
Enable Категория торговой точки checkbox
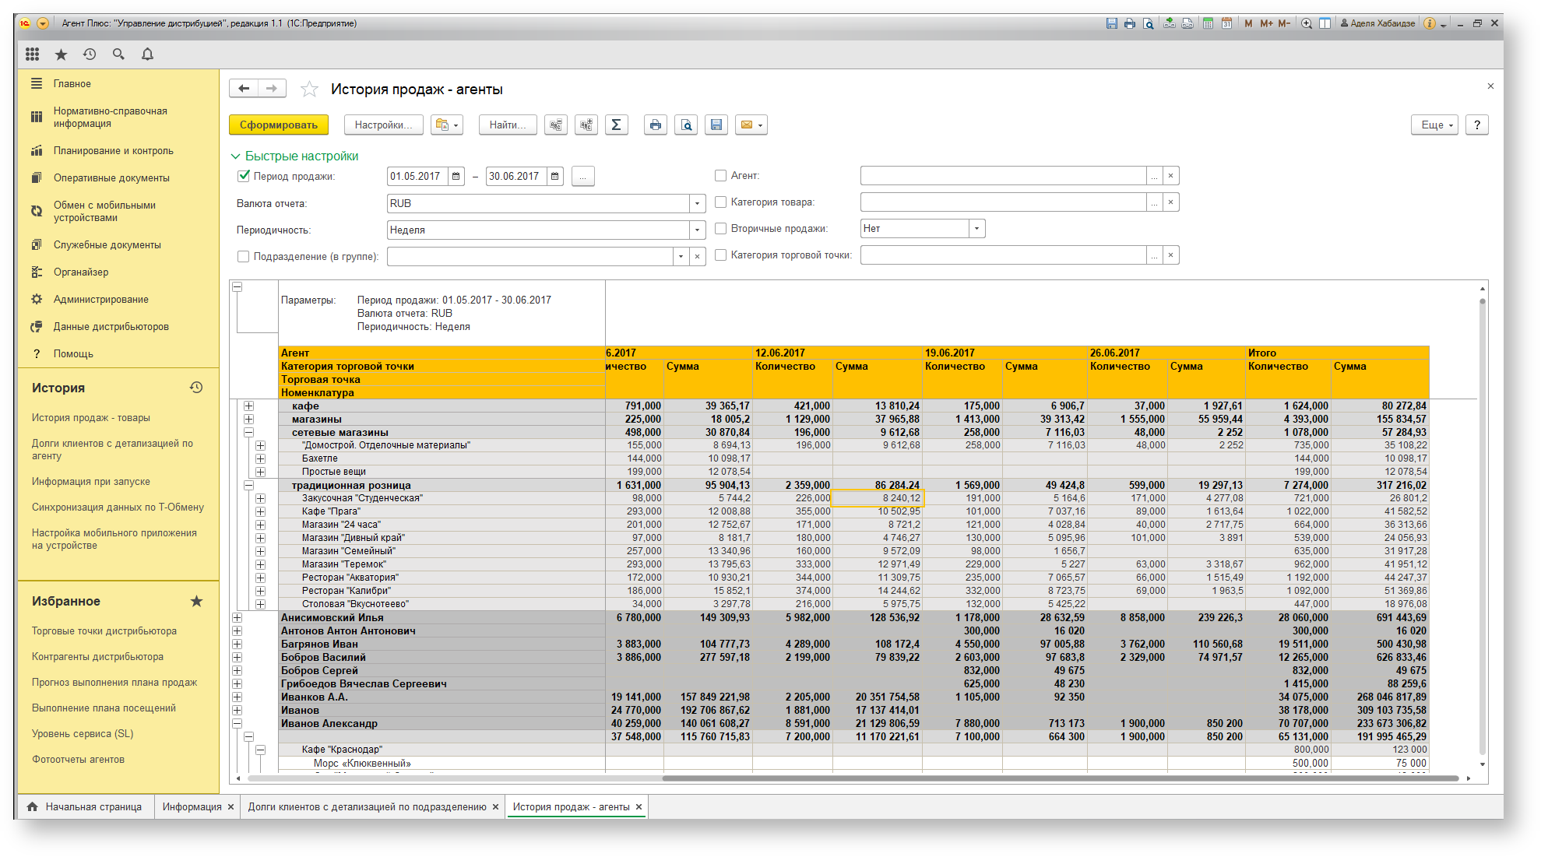(x=721, y=255)
